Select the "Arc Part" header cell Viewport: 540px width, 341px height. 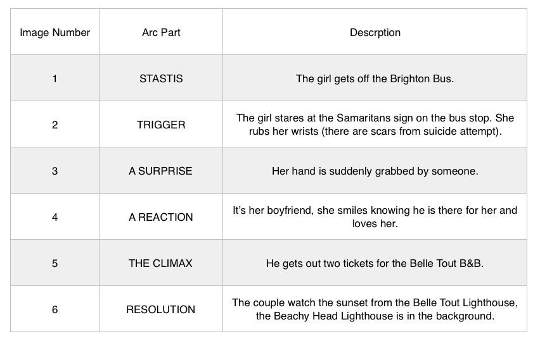pyautogui.click(x=160, y=32)
